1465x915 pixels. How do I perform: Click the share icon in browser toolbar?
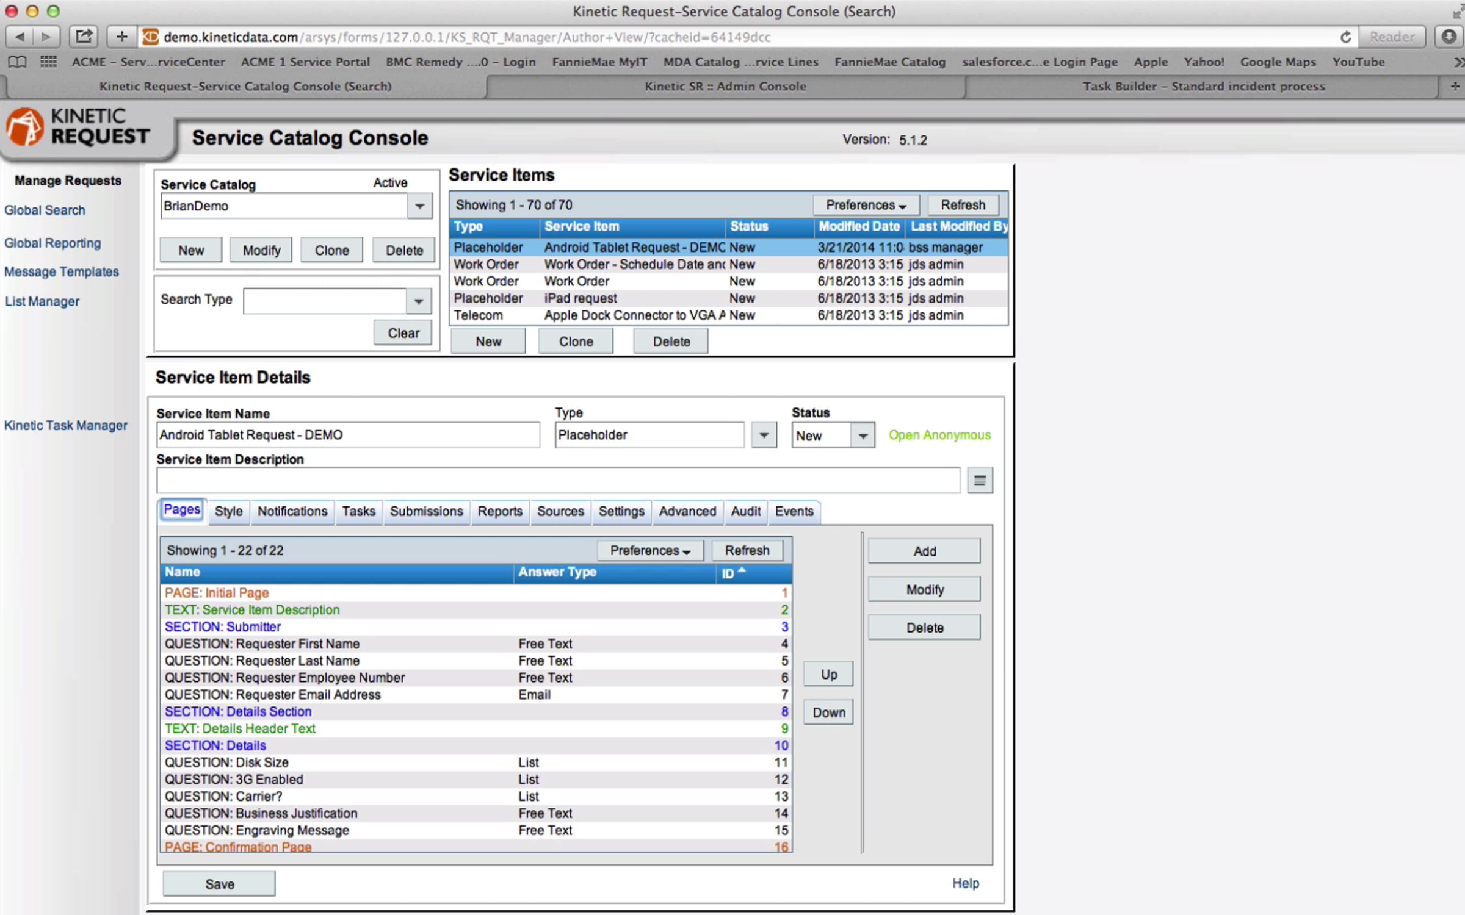[84, 37]
